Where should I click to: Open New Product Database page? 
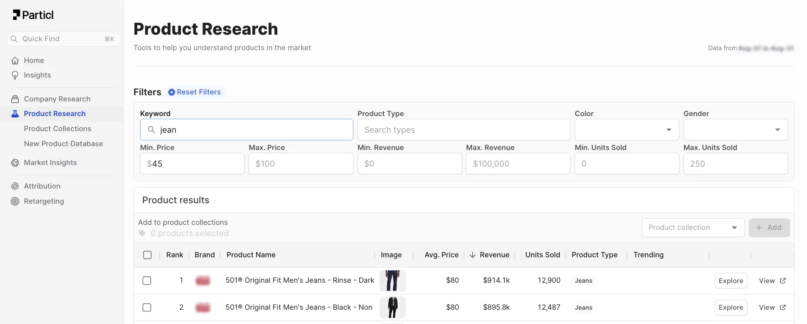(63, 144)
